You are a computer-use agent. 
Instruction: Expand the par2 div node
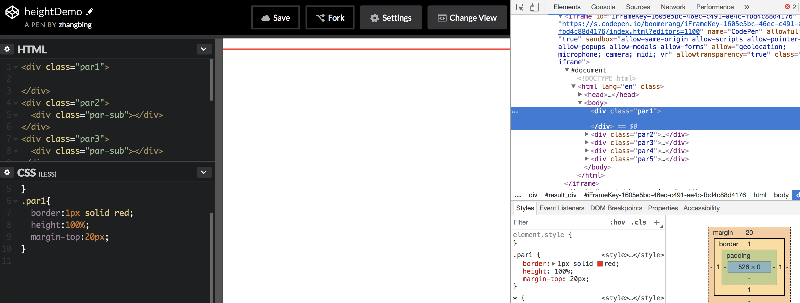586,134
